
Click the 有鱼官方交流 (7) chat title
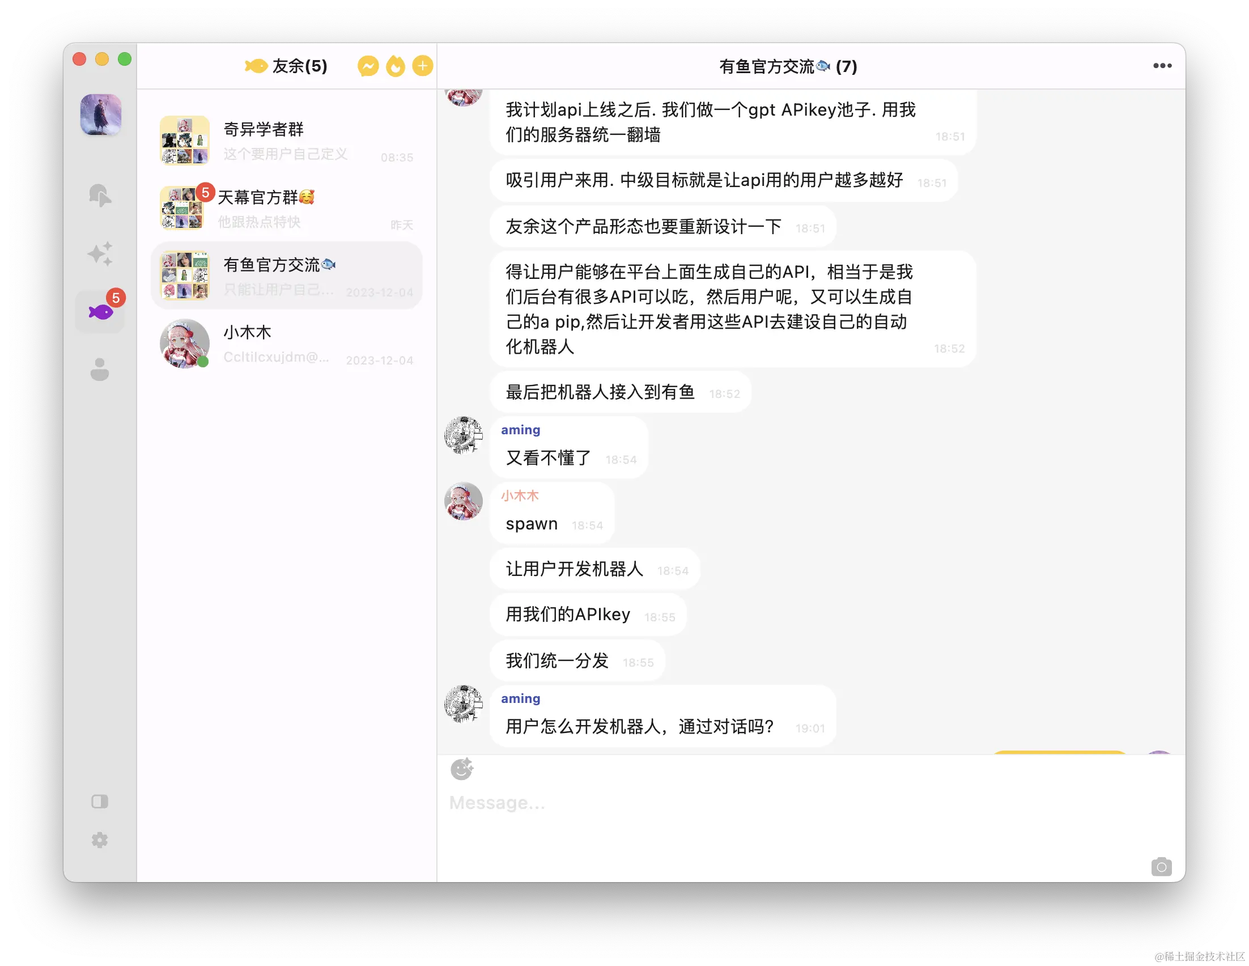click(788, 66)
